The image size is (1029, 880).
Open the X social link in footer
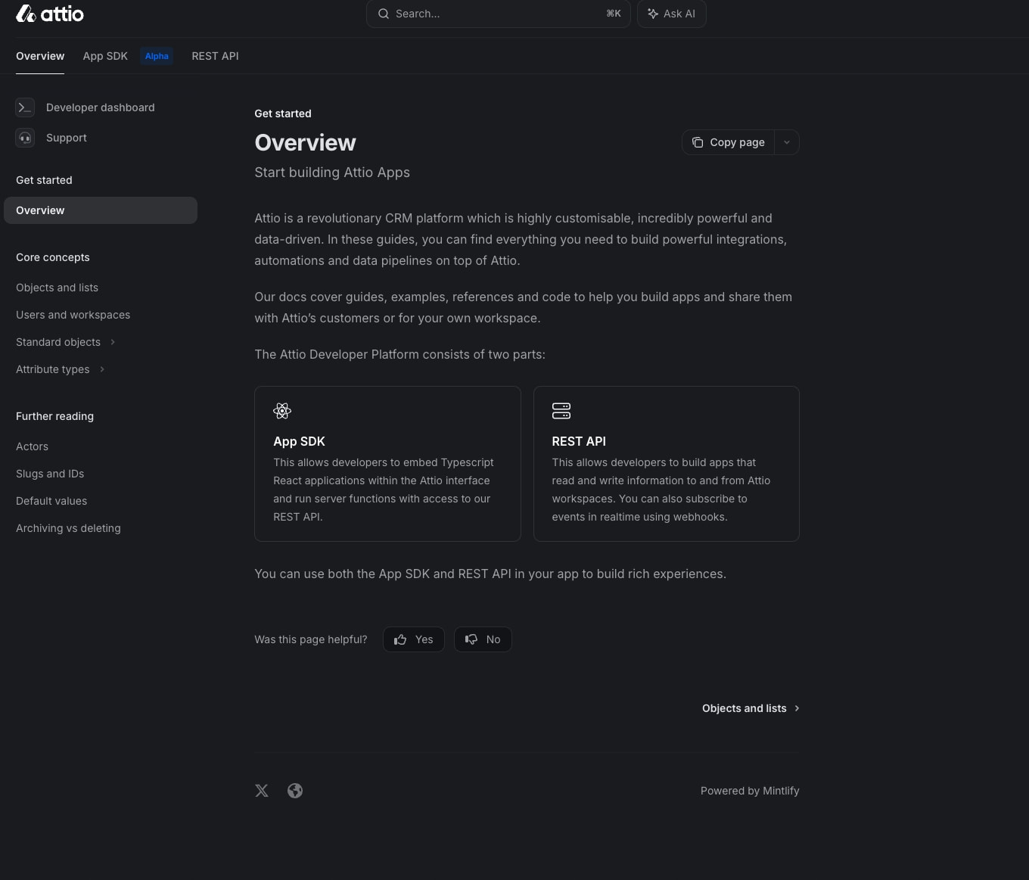click(x=262, y=791)
